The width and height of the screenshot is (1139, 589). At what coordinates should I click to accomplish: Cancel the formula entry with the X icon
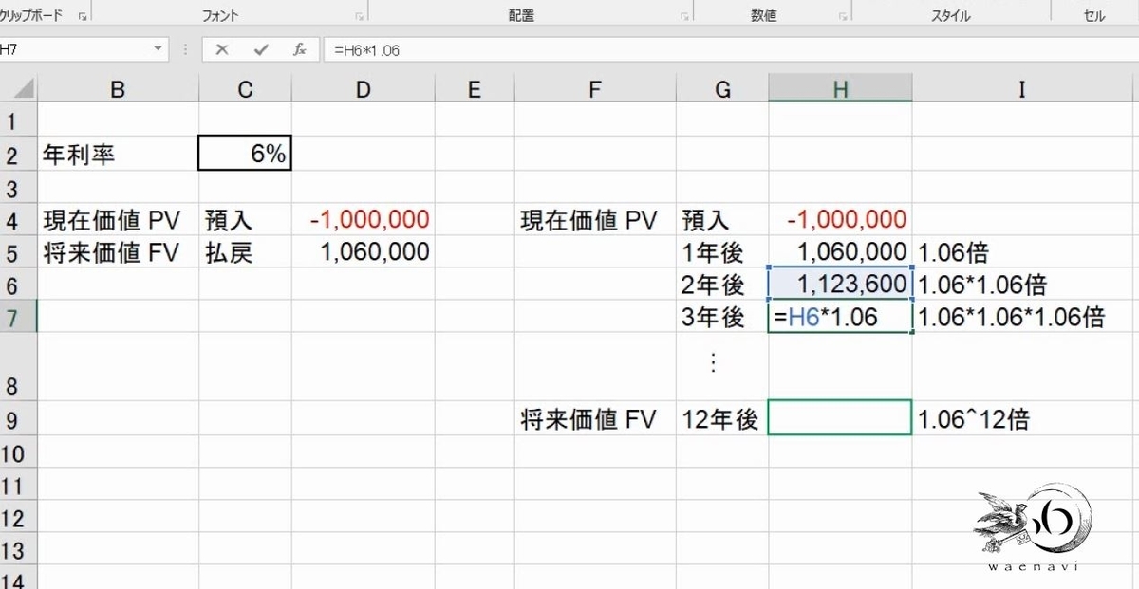click(222, 49)
